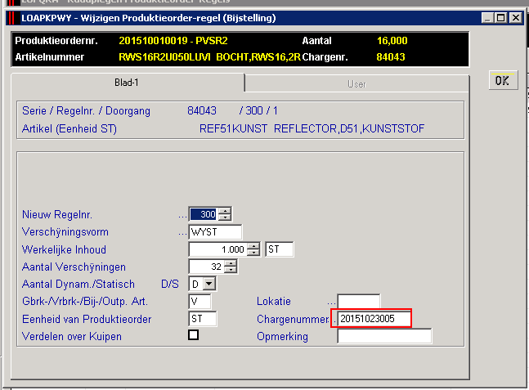Minimize the LOAPKPWY window
The height and width of the screenshot is (390, 529).
click(x=487, y=17)
